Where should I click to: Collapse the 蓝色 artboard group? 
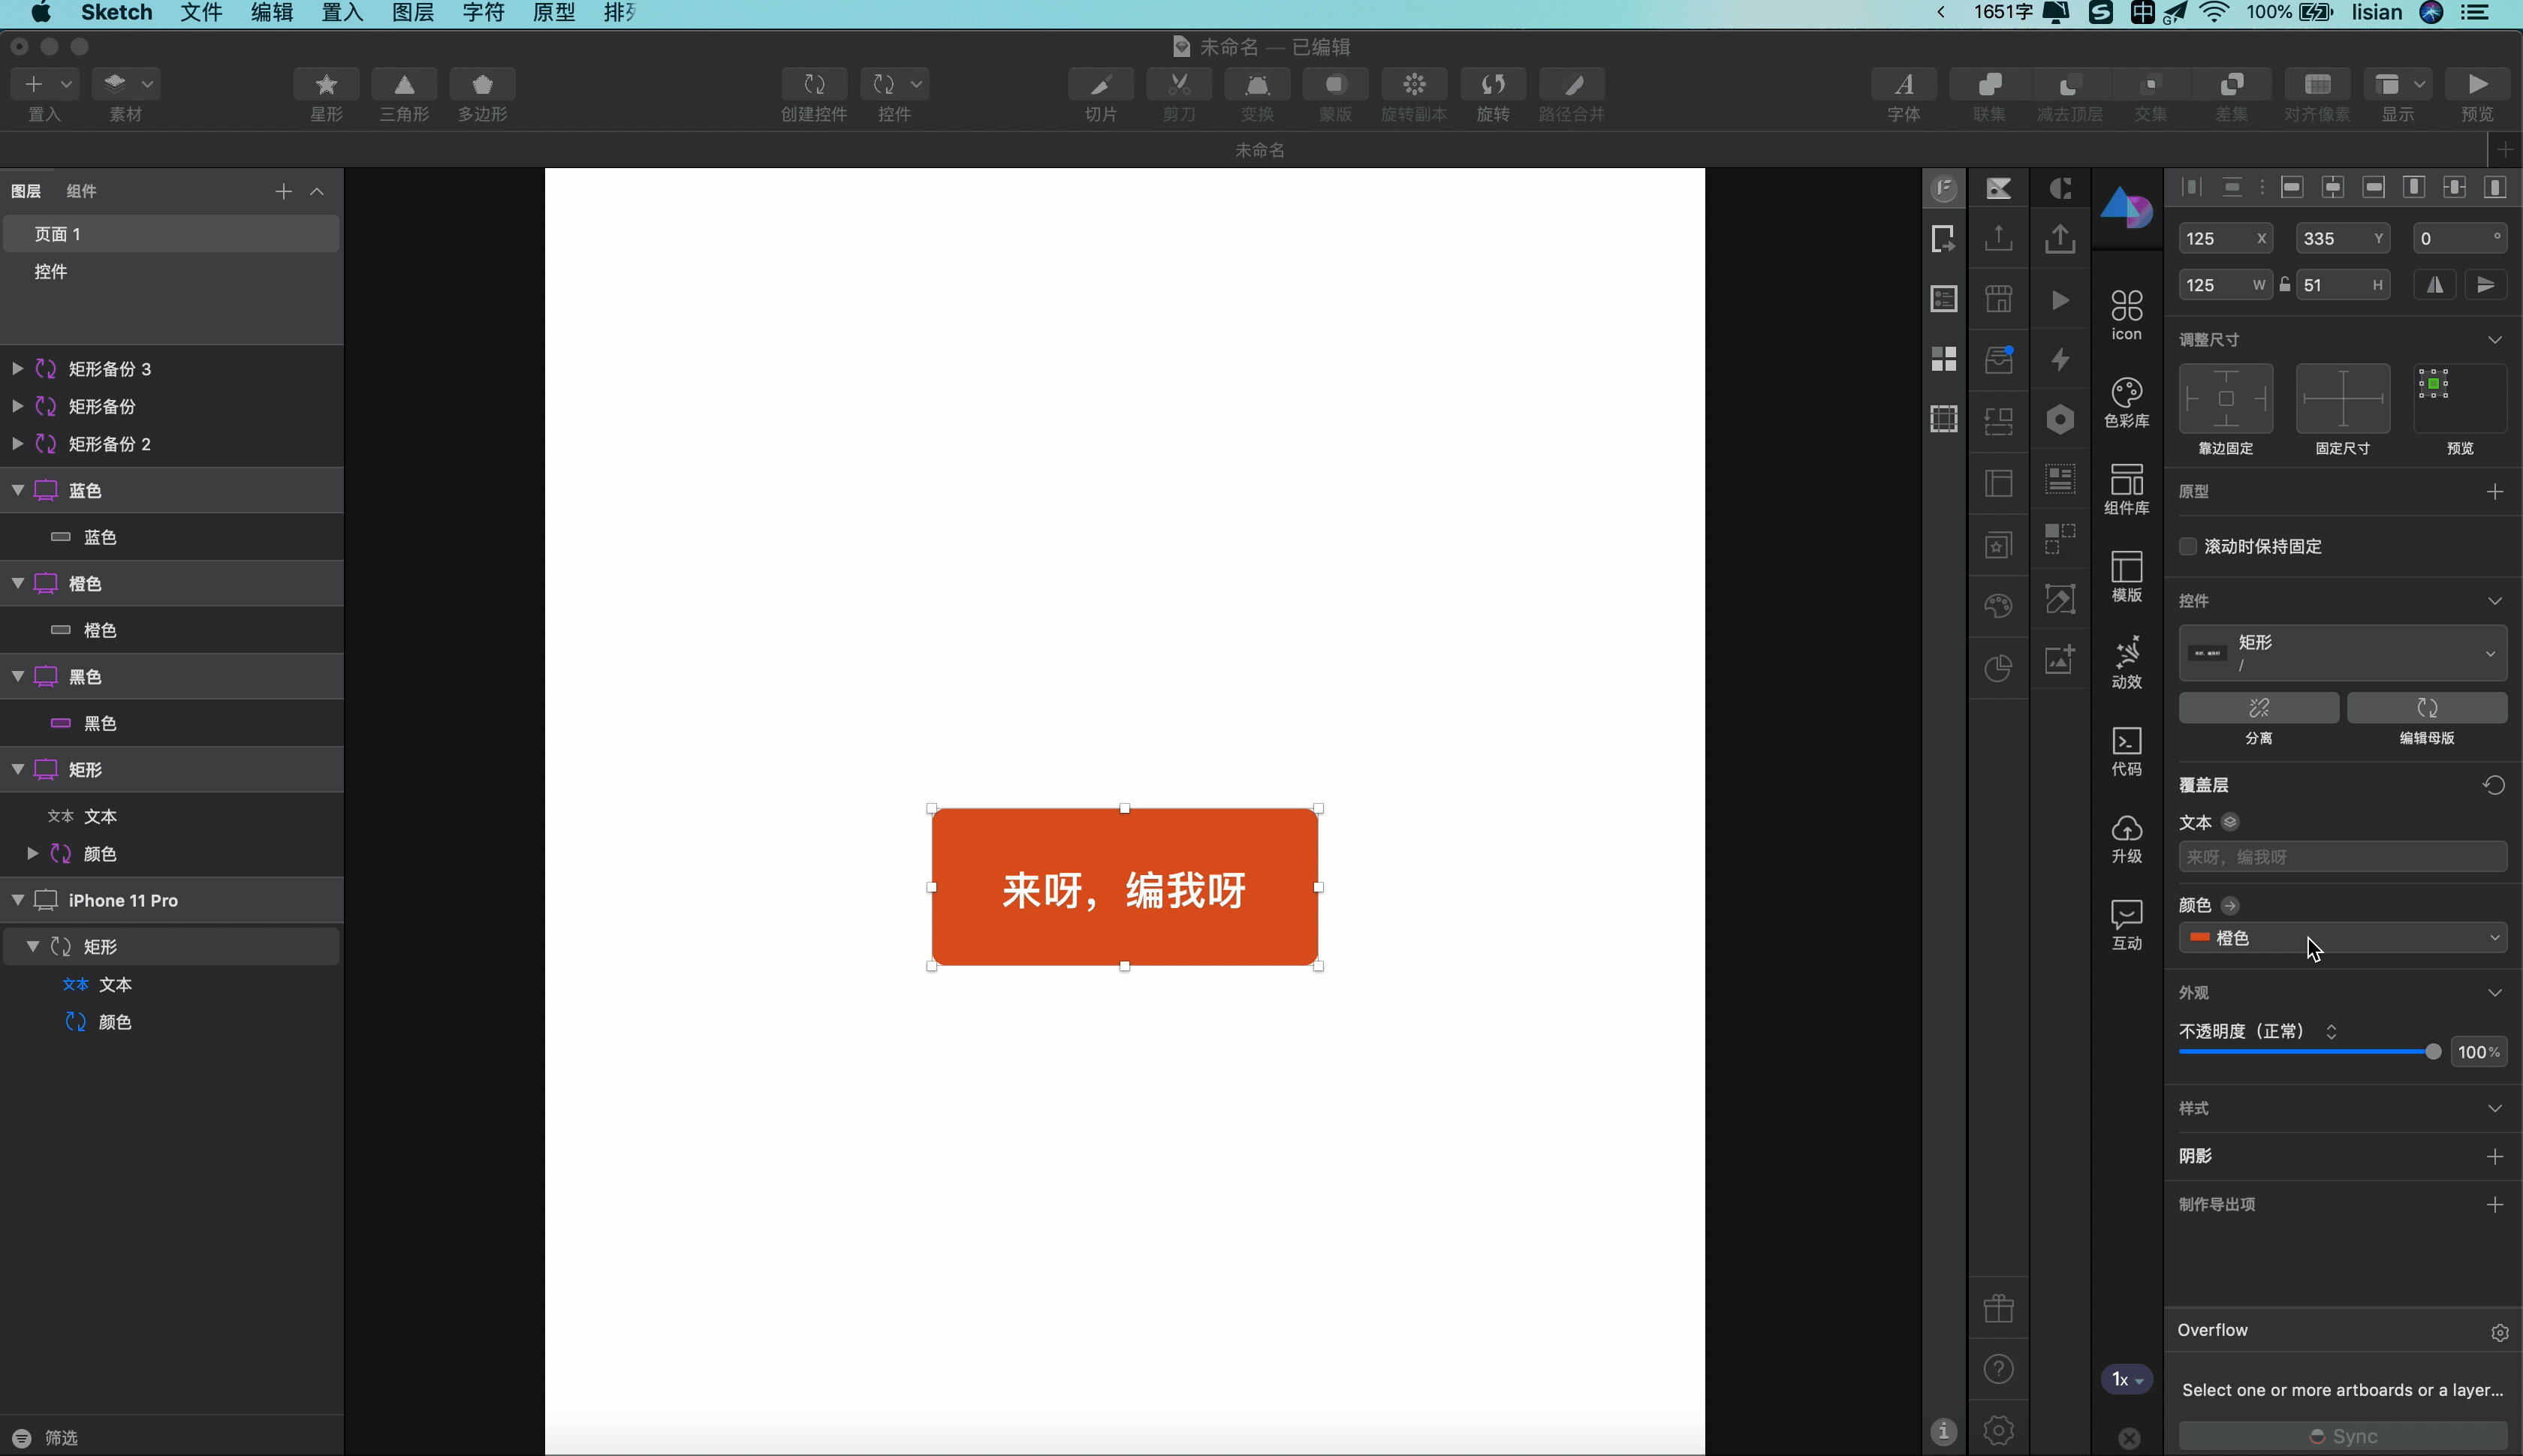pyautogui.click(x=17, y=490)
